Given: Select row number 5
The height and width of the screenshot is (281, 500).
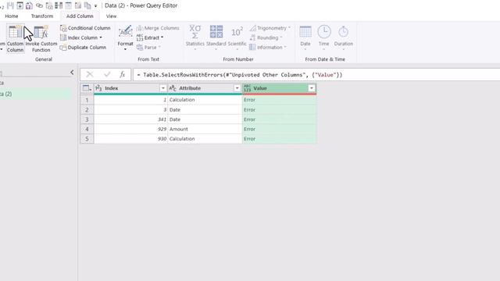Looking at the screenshot, I should click(87, 139).
